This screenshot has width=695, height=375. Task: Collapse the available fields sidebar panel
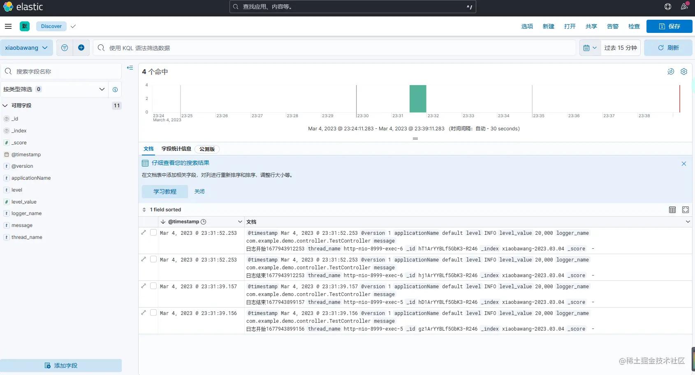tap(130, 67)
